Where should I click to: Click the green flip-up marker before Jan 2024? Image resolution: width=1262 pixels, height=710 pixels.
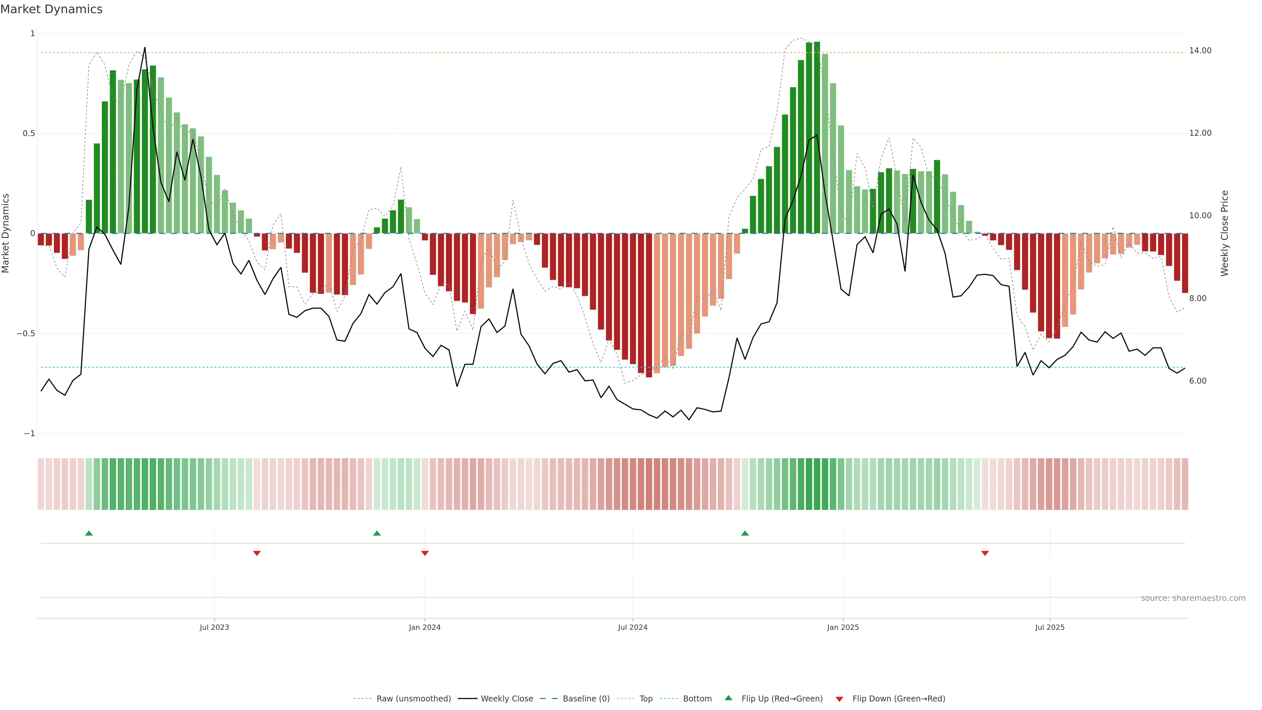[x=377, y=533]
